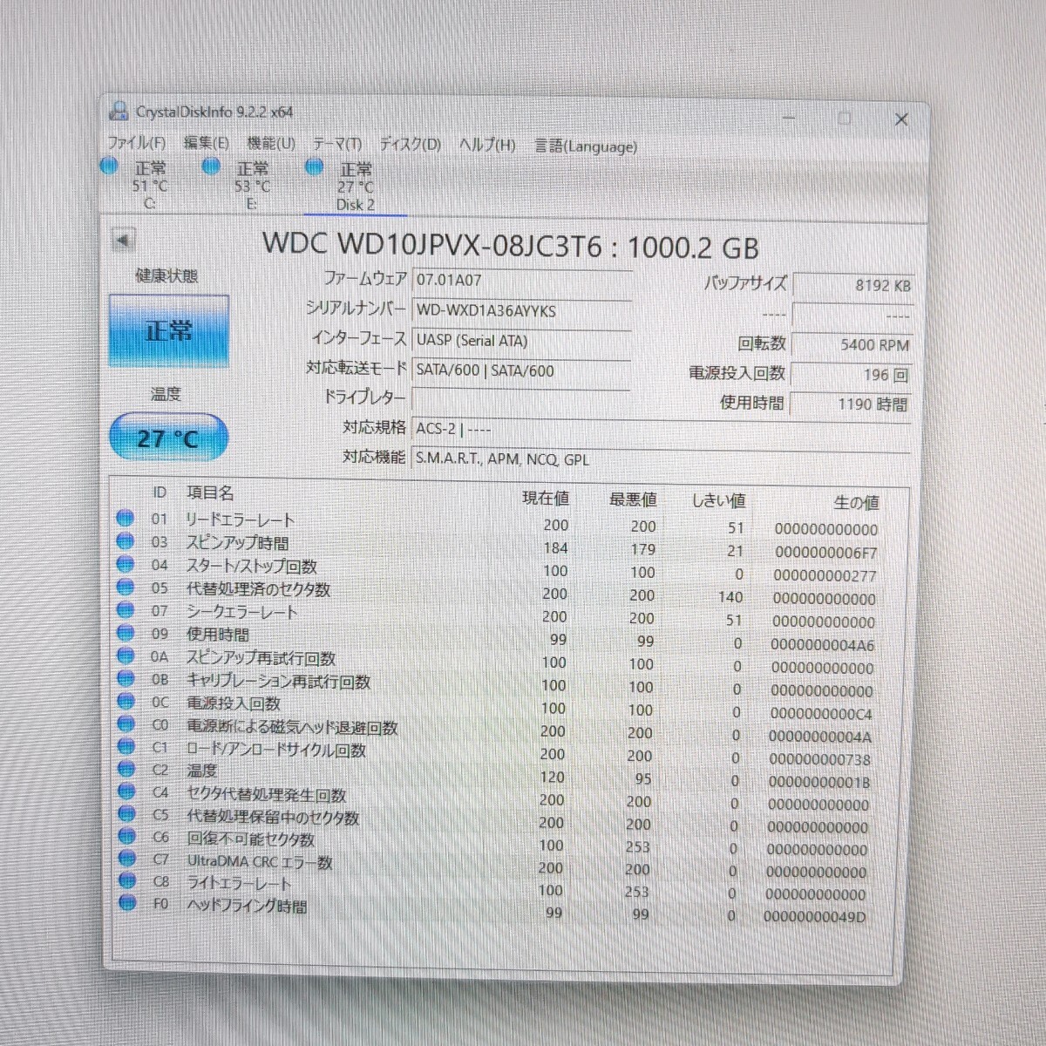Click status icon of 01 リードエラーレート row
The image size is (1046, 1046).
coord(126,518)
